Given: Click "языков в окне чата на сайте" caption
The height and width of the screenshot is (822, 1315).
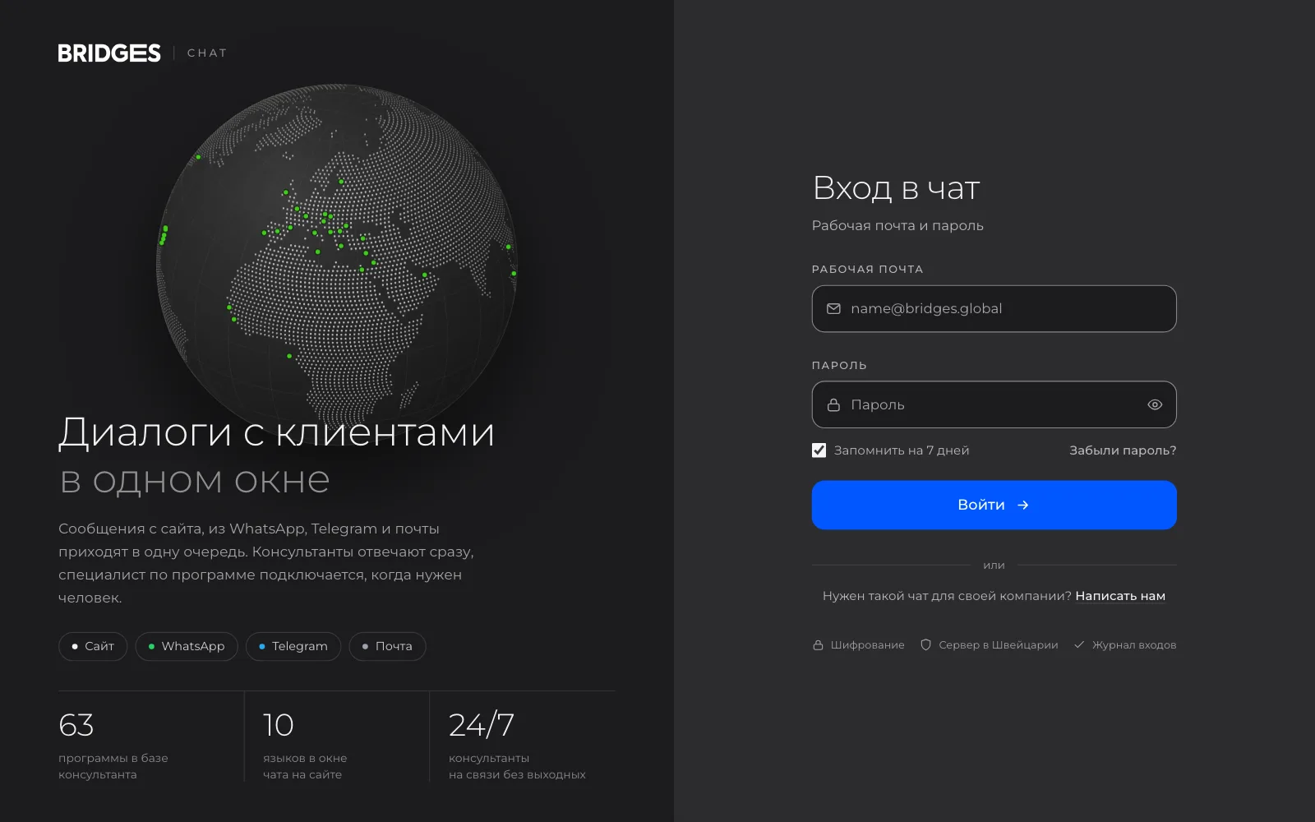Looking at the screenshot, I should click(305, 766).
